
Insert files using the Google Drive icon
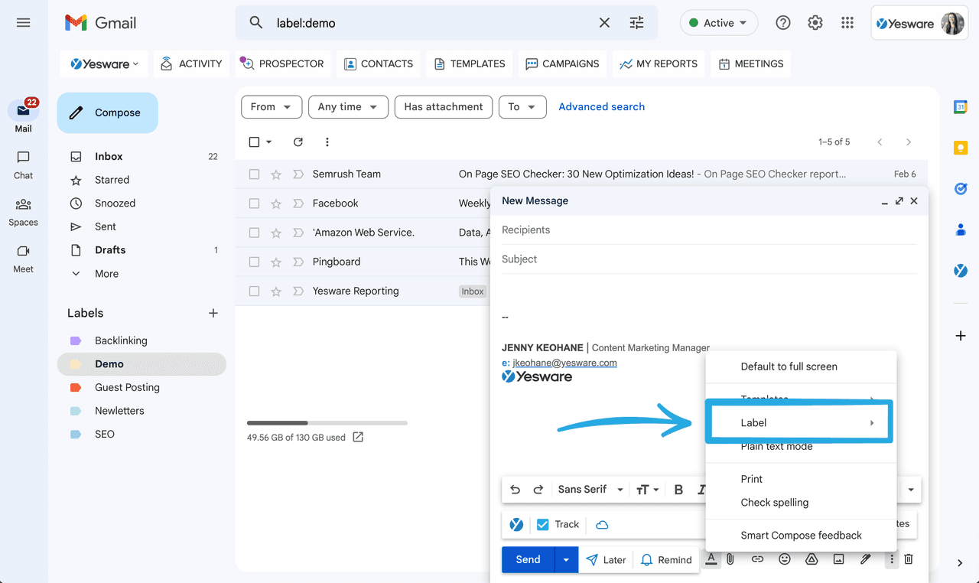coord(811,559)
